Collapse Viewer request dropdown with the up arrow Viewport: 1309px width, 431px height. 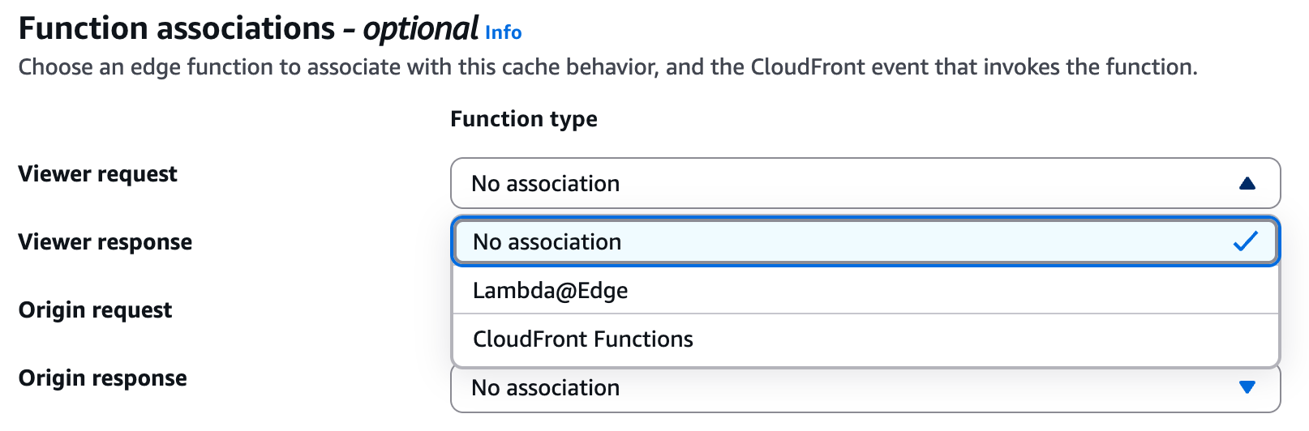[x=1247, y=184]
